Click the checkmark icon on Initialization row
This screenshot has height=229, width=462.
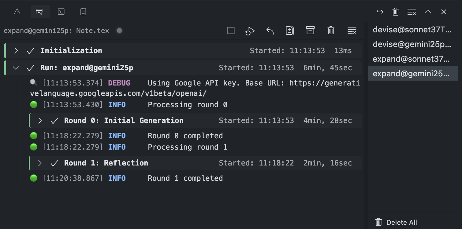[x=30, y=51]
